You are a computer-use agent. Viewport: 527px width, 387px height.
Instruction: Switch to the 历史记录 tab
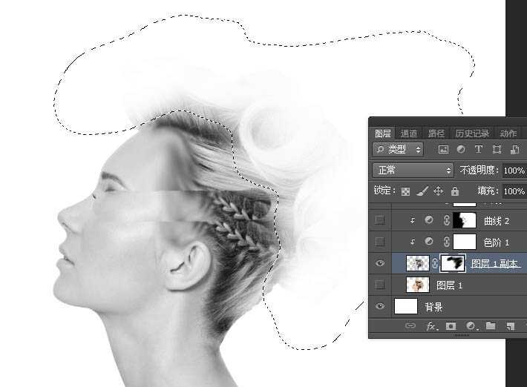(x=471, y=133)
